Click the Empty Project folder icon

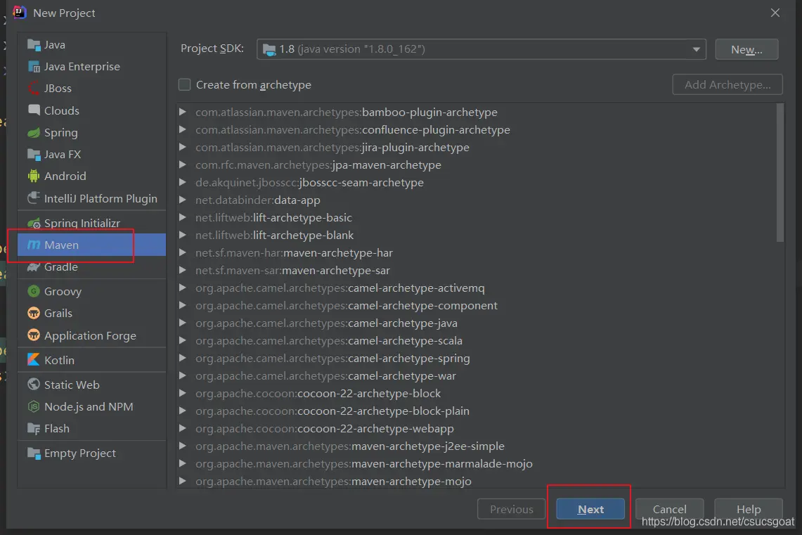click(34, 453)
